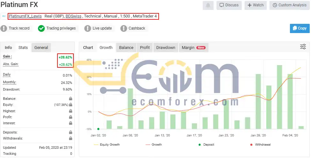Screen dimensions: 311x158
Task: Toggle Deposit legend series
Action: pos(206,145)
